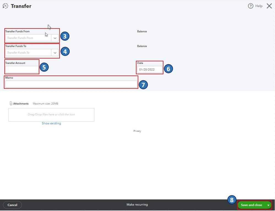Click the Transfer history clock icon
The image size is (275, 211).
click(x=5, y=6)
